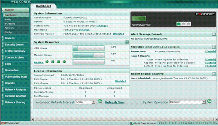Click Change link next to System Time
Image resolution: width=218 pixels, height=126 pixels.
pos(102,26)
